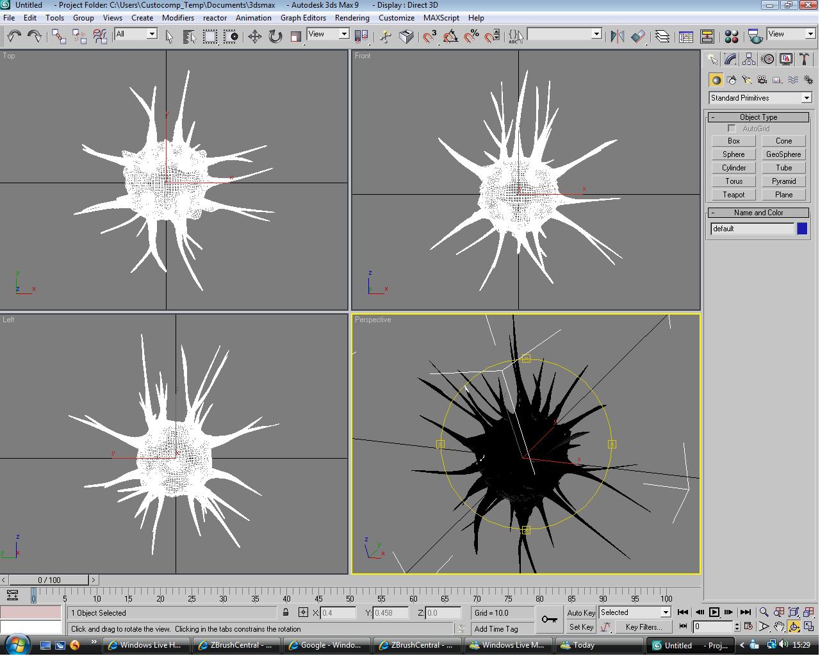Image resolution: width=820 pixels, height=656 pixels.
Task: Toggle Auto Key animation mode
Action: click(581, 613)
